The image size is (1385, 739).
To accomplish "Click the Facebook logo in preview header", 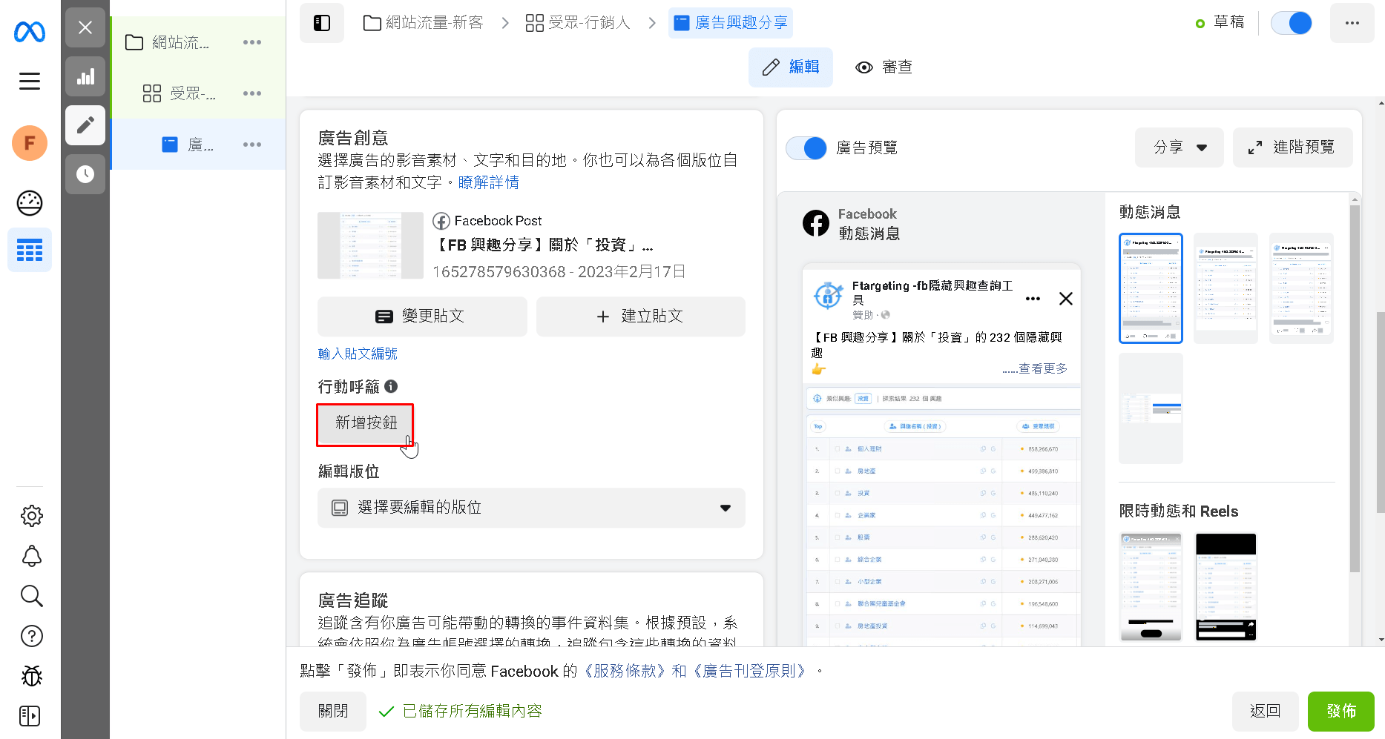I will [816, 223].
